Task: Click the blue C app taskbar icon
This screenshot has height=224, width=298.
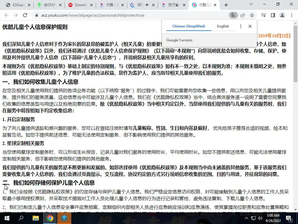Action: 64,218
